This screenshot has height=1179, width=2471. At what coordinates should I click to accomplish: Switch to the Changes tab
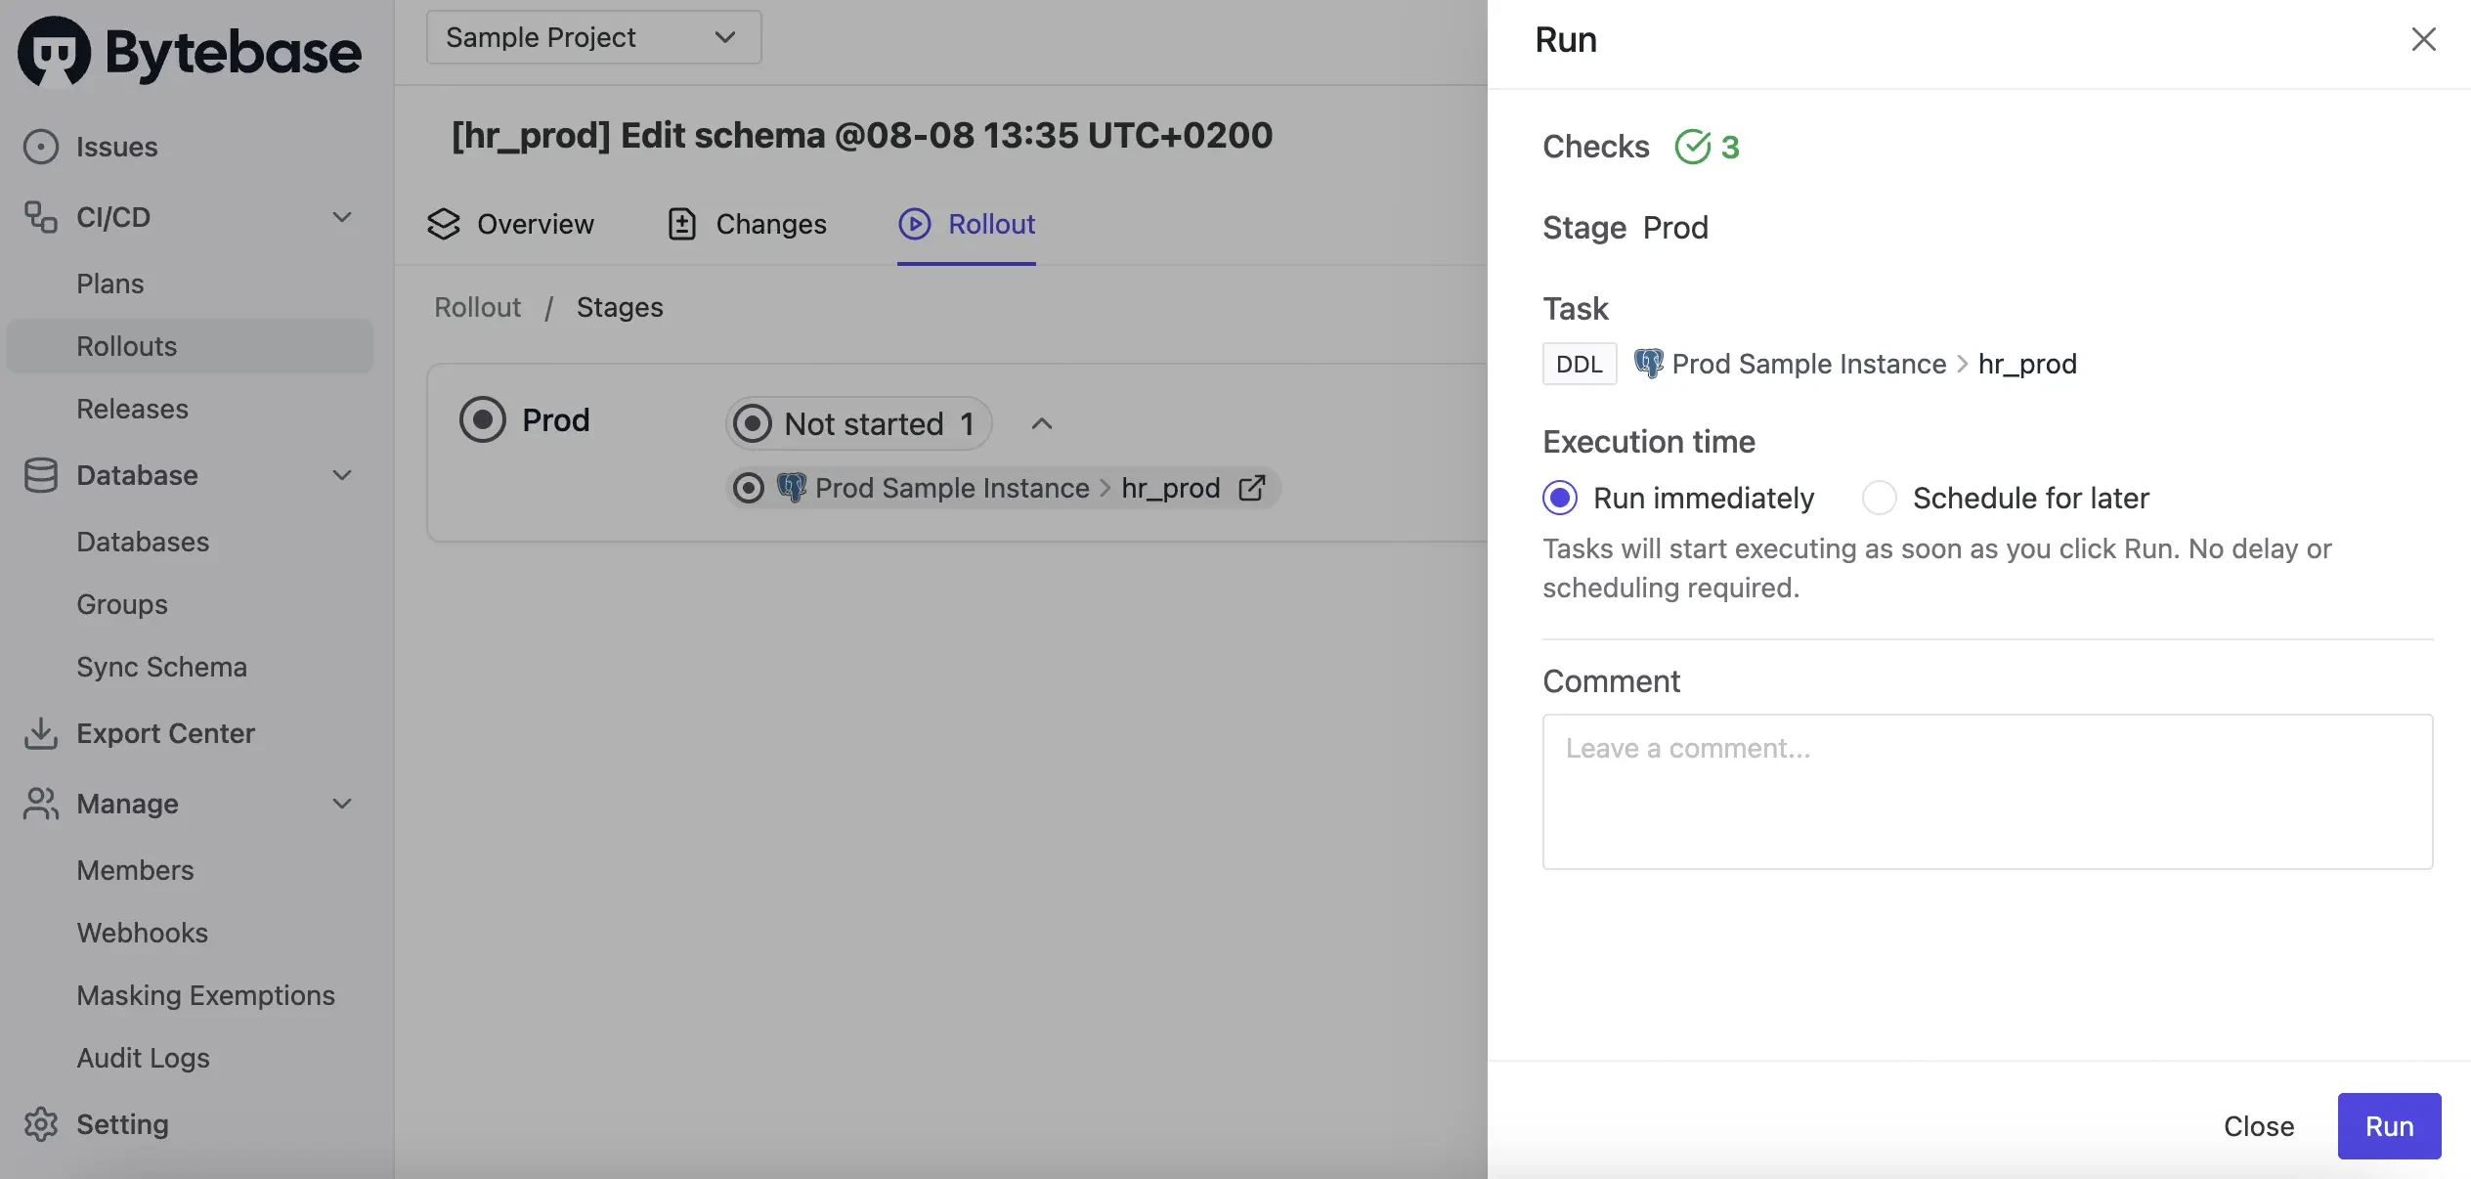pyautogui.click(x=770, y=224)
